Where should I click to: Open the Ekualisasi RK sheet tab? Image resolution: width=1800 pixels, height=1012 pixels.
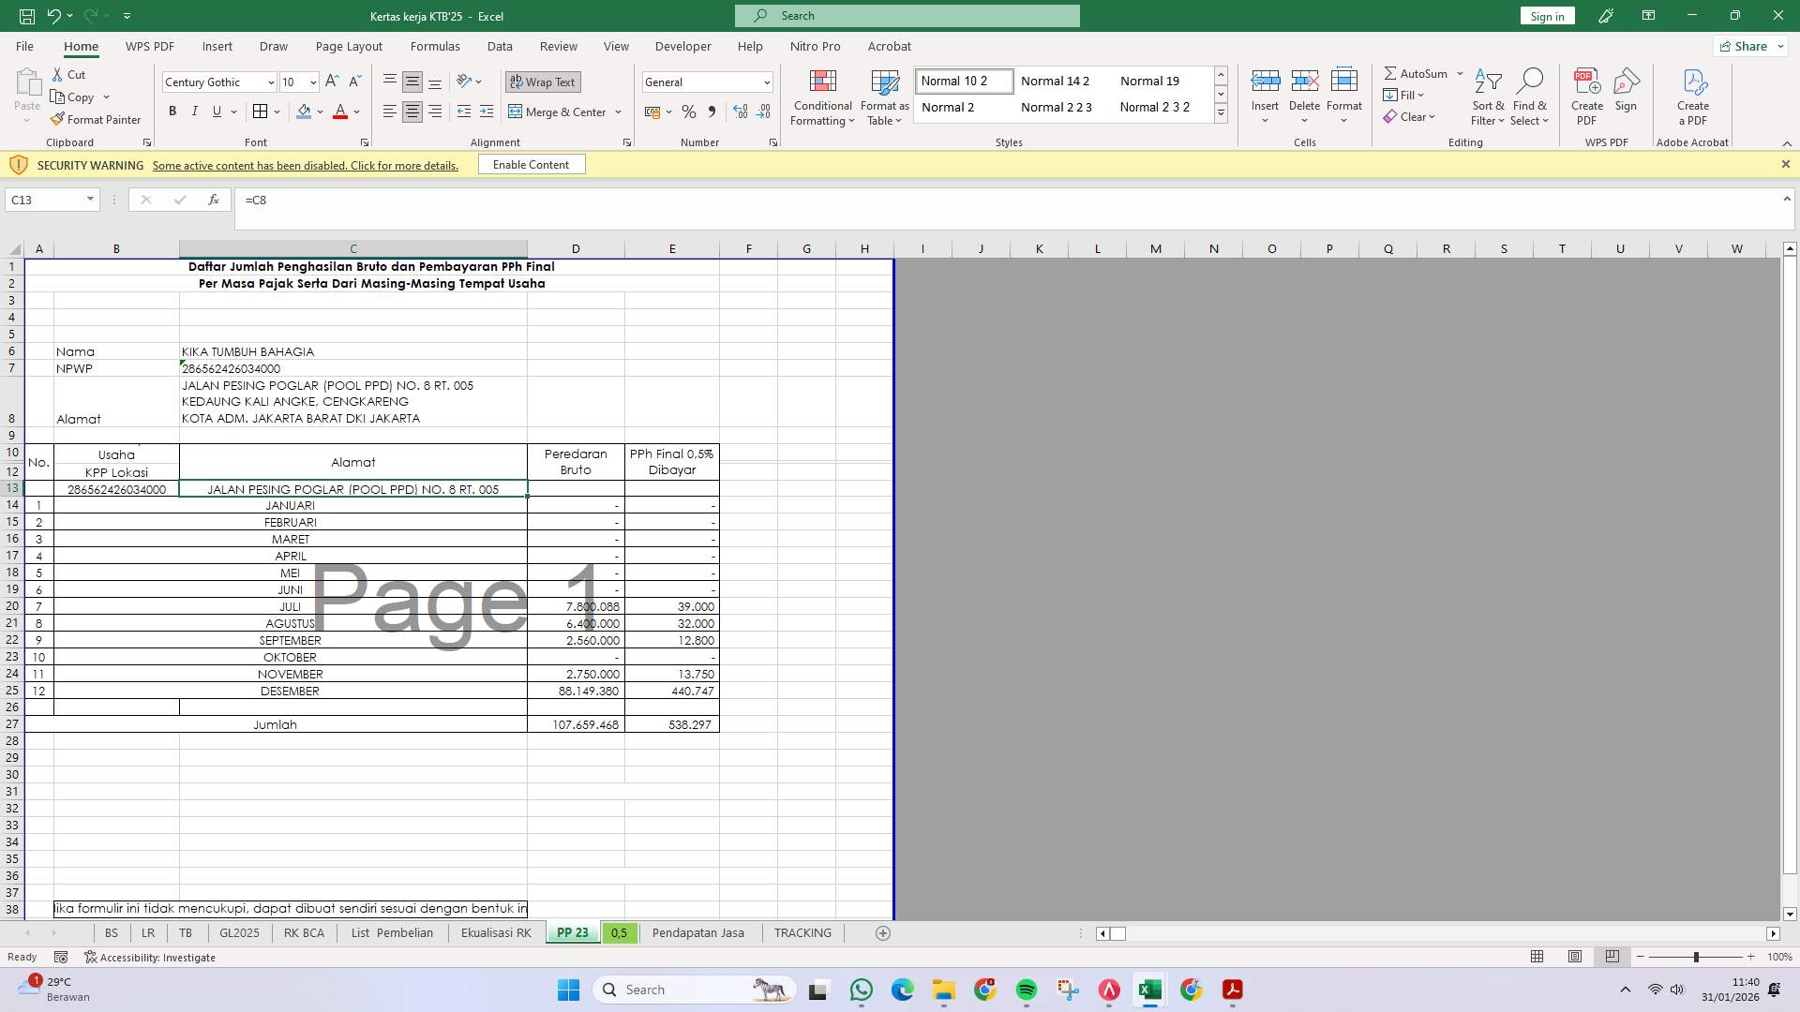[x=495, y=932]
